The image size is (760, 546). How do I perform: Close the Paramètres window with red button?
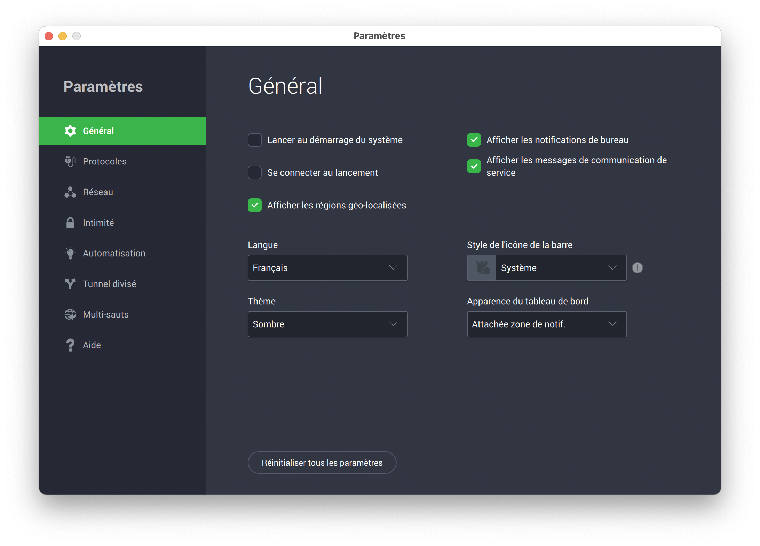(x=49, y=36)
